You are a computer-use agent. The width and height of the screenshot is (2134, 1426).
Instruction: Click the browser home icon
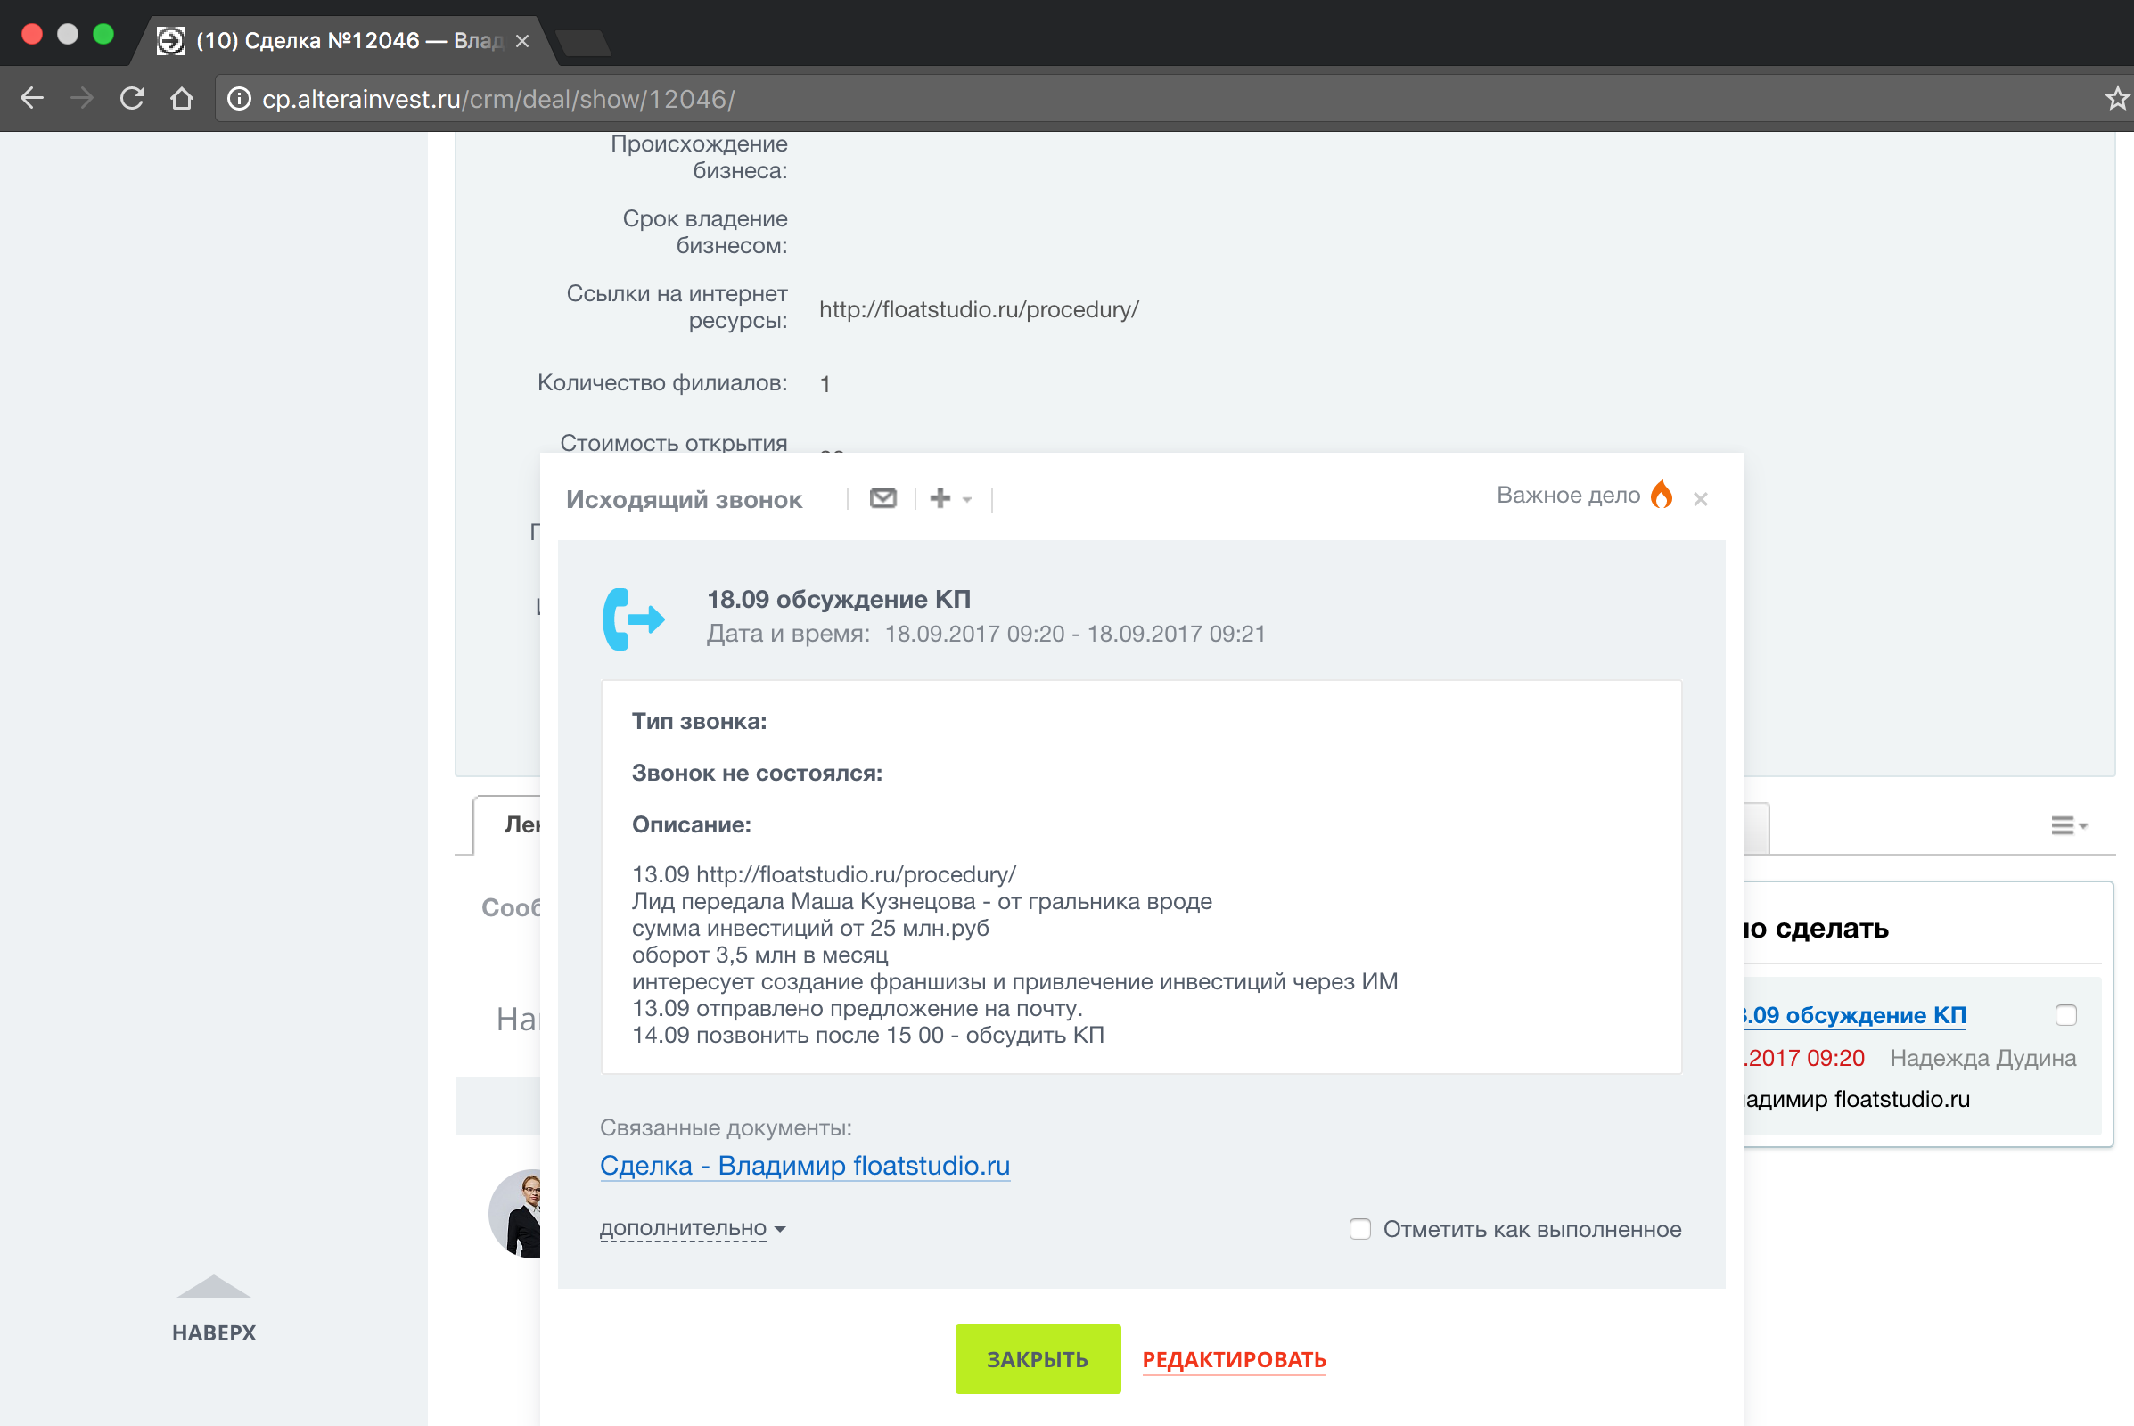click(x=182, y=98)
